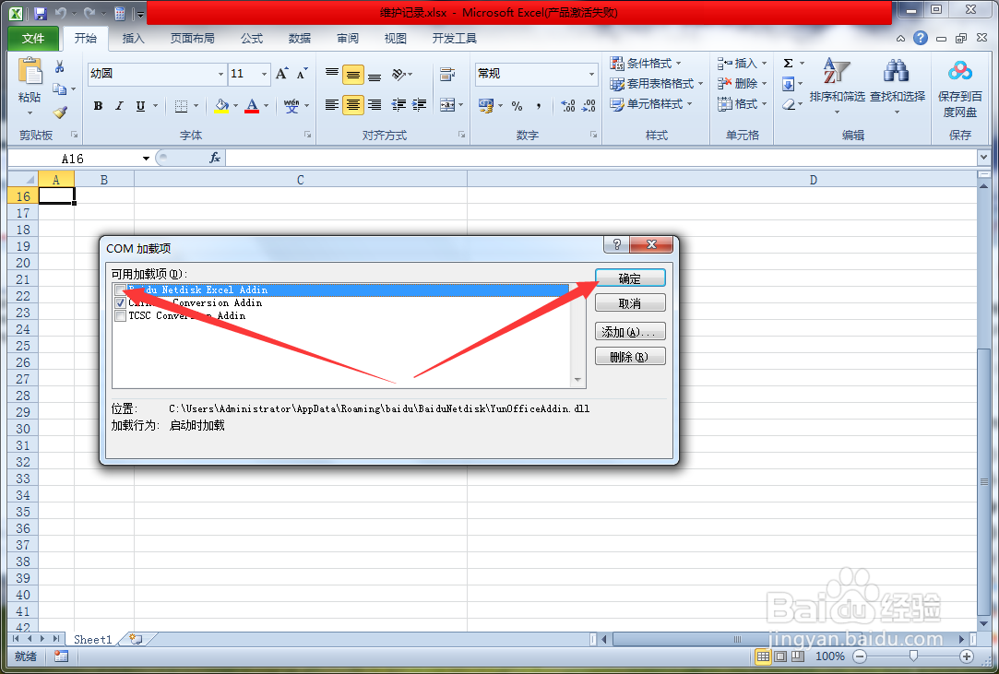
Task: Increase decimal places
Action: (x=567, y=106)
